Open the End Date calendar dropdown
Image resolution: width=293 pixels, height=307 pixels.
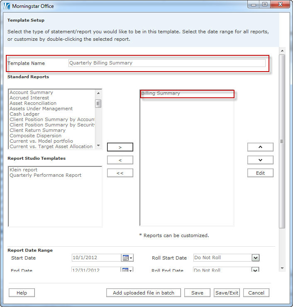pyautogui.click(x=127, y=270)
